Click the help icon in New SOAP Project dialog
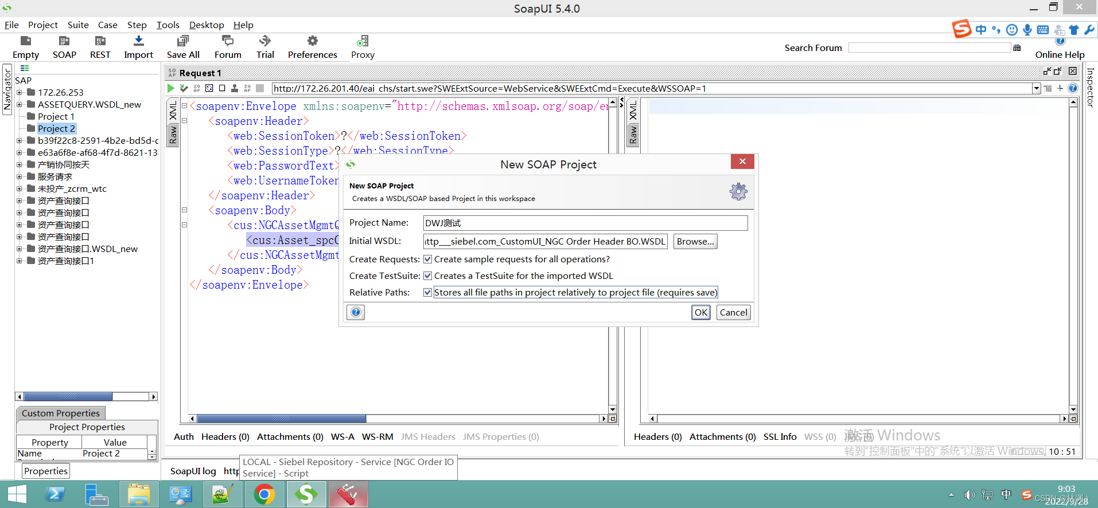1098x508 pixels. [x=356, y=312]
